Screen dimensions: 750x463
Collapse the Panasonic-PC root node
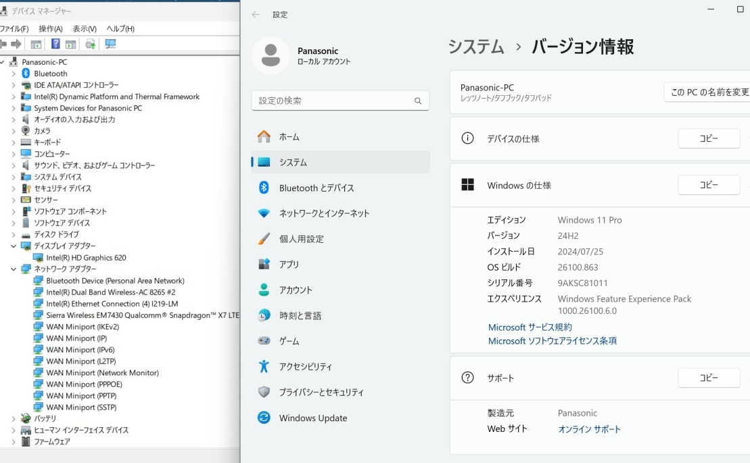pos(3,62)
